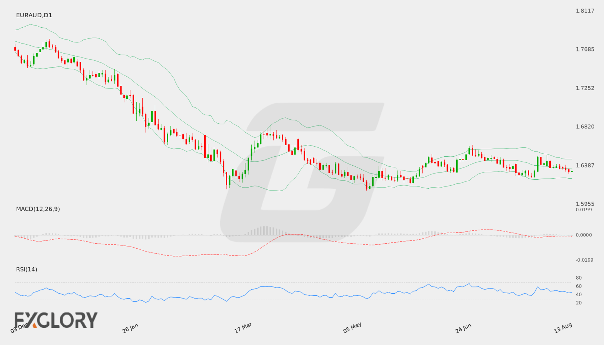This screenshot has height=345, width=604.
Task: Click RSI scale value 40
Action: [x=579, y=294]
